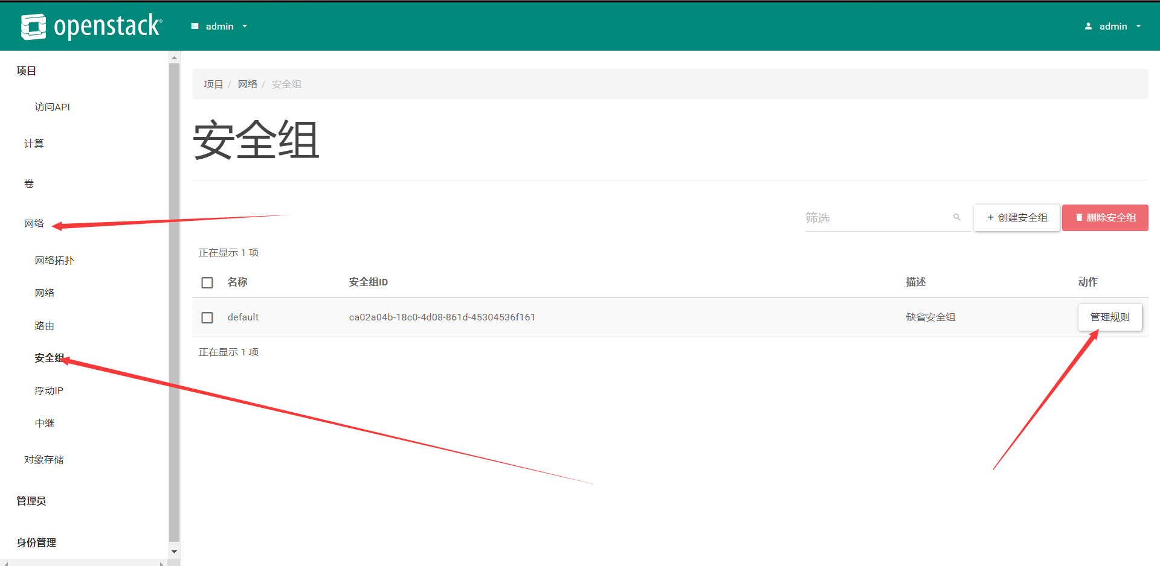Click the OpenStack logo icon
1160x566 pixels.
click(33, 27)
